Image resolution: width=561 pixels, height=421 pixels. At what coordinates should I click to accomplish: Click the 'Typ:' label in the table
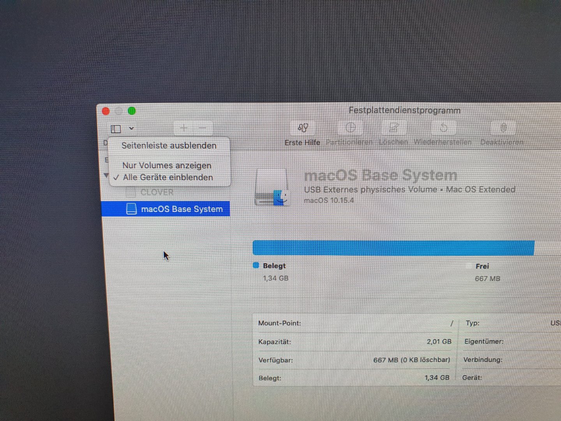tap(473, 323)
